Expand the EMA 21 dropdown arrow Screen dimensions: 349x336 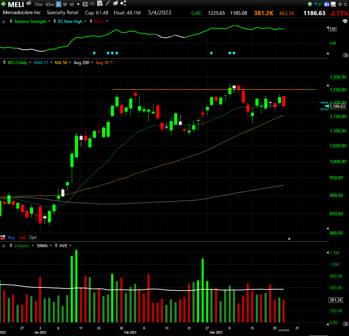click(51, 62)
